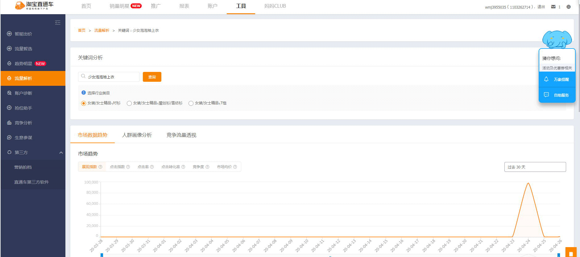Image resolution: width=580 pixels, height=257 pixels.
Task: Open the 报表 top navigation menu
Action: (184, 6)
